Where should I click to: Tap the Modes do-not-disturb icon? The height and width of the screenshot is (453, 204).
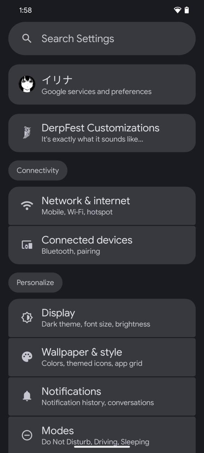pyautogui.click(x=27, y=435)
